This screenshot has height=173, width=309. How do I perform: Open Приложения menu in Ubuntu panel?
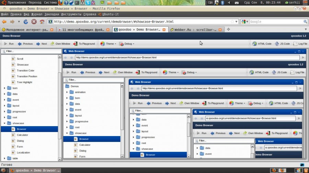click(16, 2)
